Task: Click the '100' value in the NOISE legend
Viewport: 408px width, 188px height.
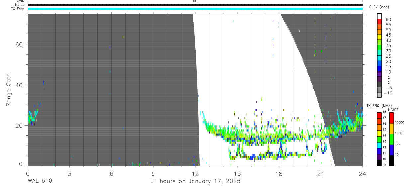Action: 398,144
